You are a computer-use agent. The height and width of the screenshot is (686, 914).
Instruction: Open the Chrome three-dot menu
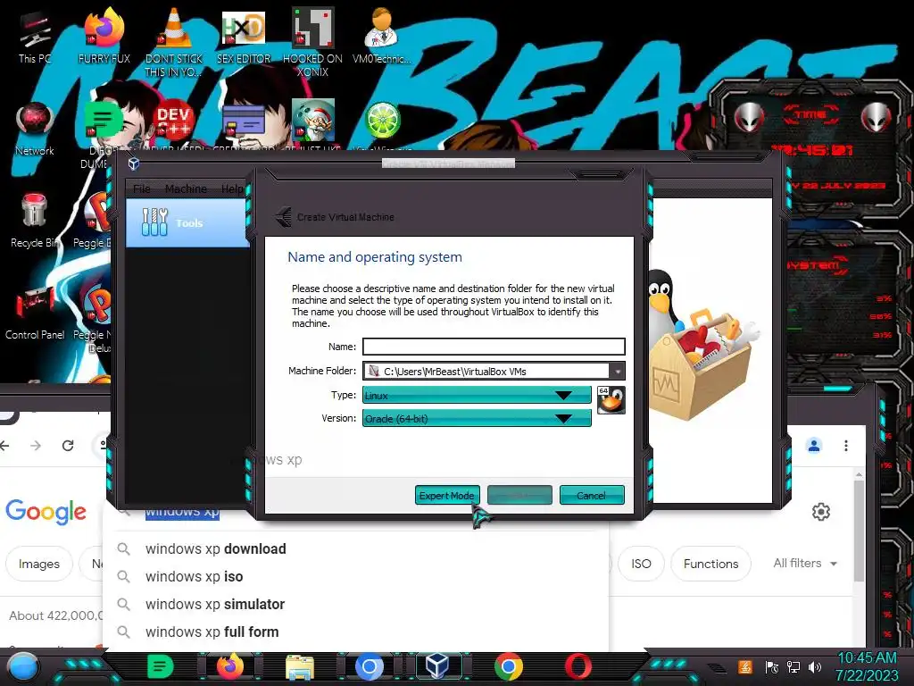click(846, 446)
